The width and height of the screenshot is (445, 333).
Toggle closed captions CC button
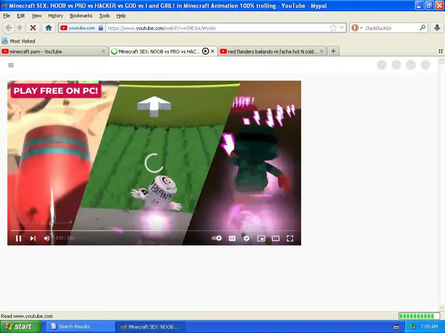pyautogui.click(x=232, y=238)
